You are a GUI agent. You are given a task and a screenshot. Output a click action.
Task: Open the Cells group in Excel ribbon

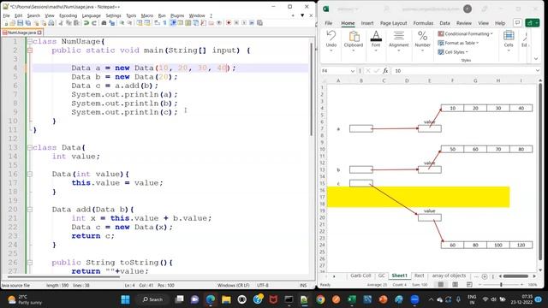click(509, 41)
